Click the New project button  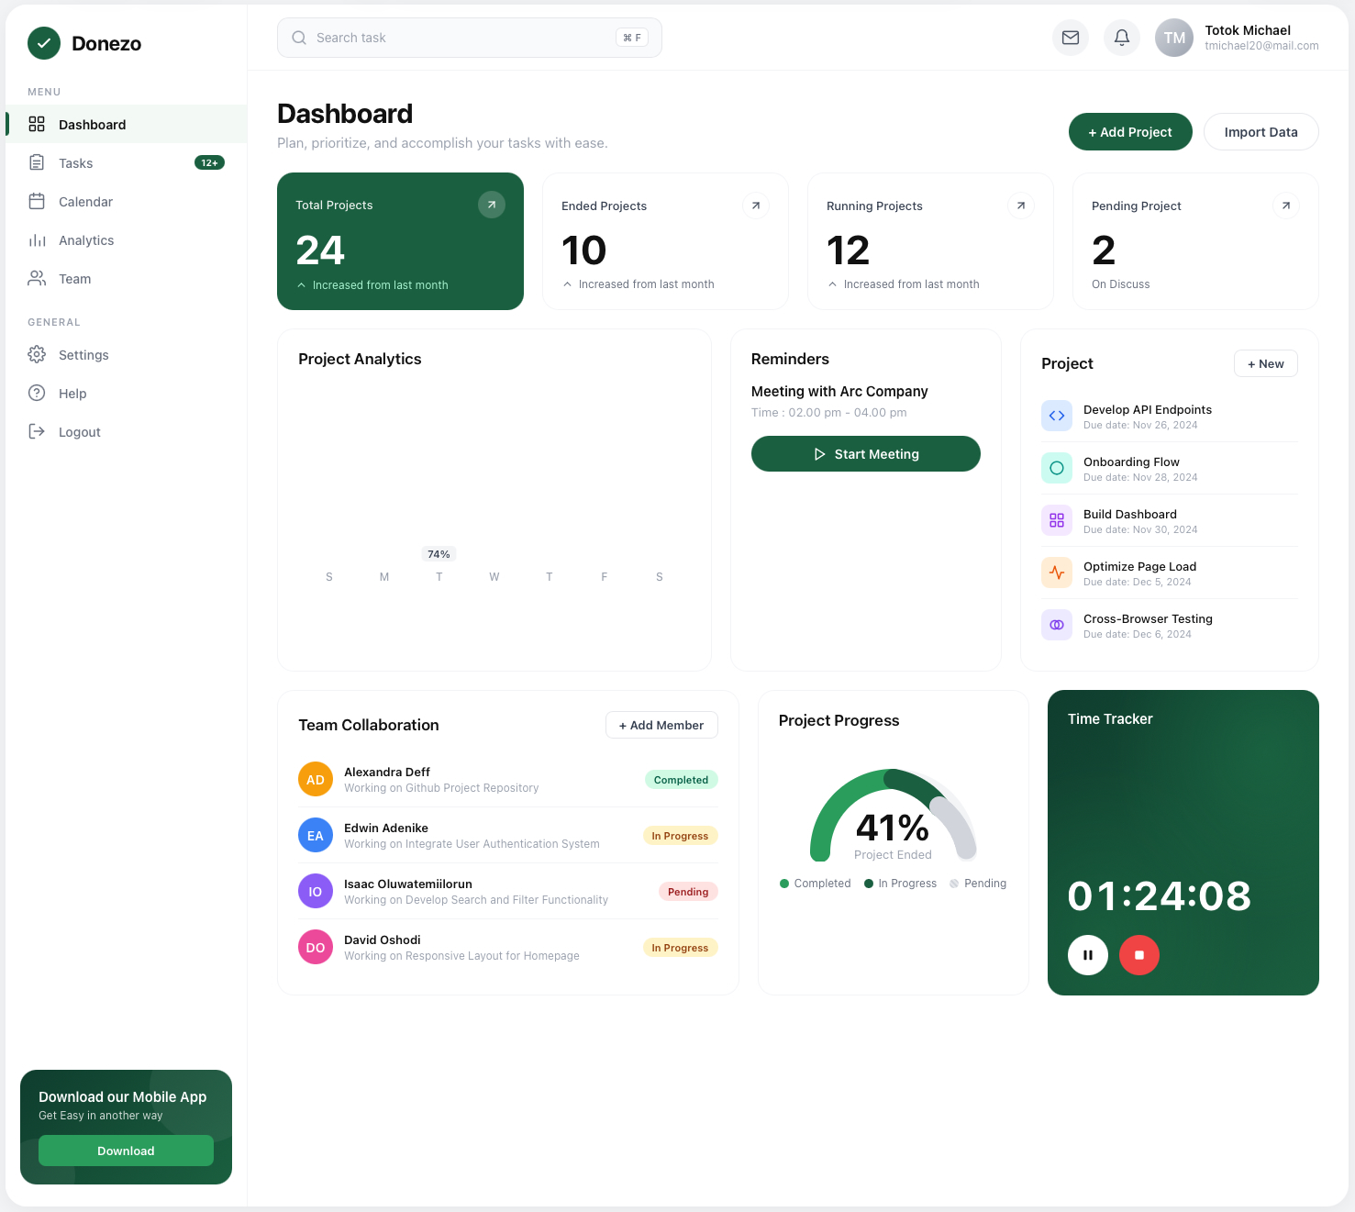[x=1265, y=363]
